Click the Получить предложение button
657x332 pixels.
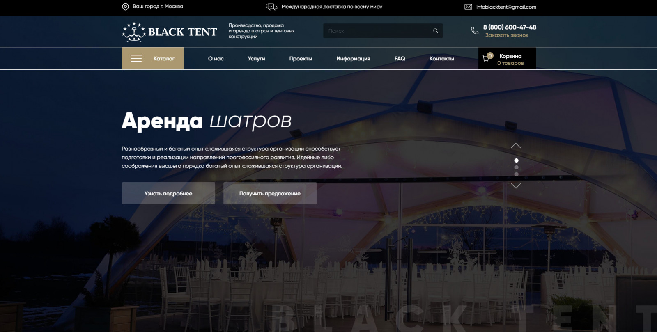pyautogui.click(x=270, y=193)
